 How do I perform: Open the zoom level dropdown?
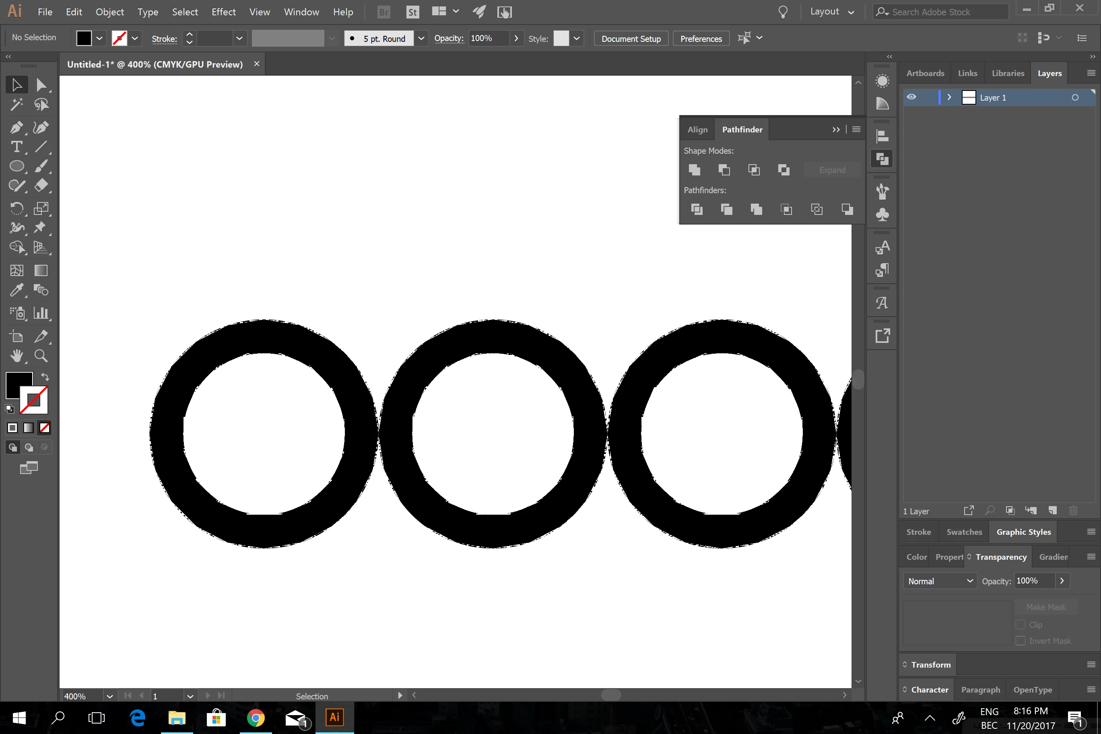pos(109,696)
